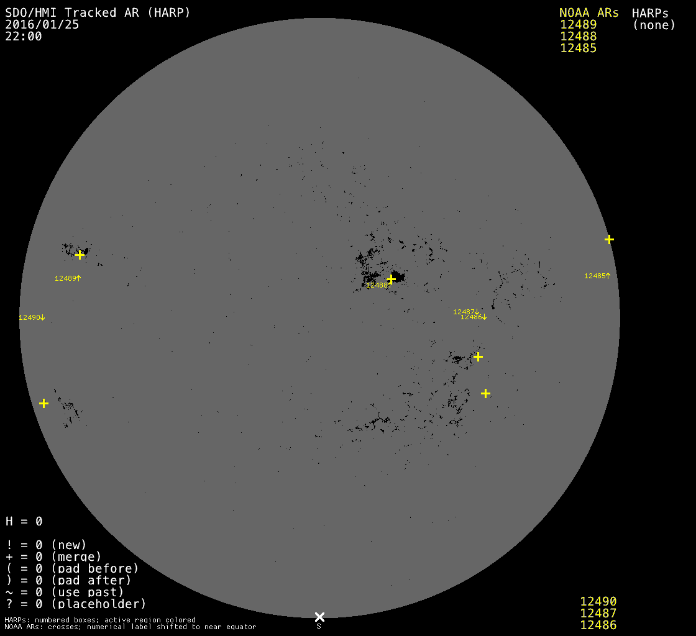The image size is (696, 636).
Task: Click the upper yellow cross below the 12487 label
Action: click(x=478, y=357)
